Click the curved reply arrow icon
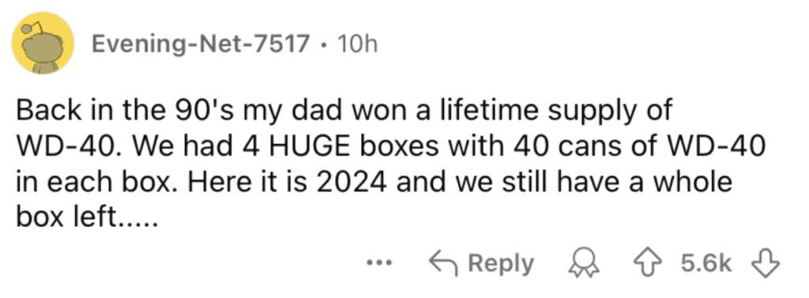The image size is (809, 298). click(444, 263)
